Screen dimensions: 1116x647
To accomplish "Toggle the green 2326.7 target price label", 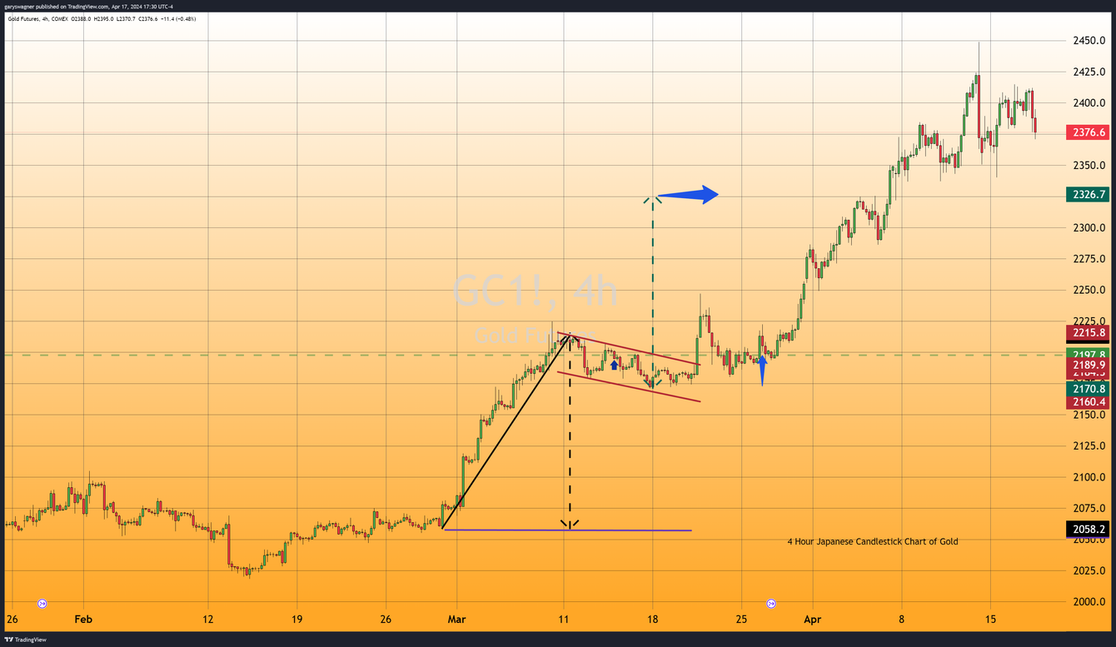I will click(x=1088, y=194).
